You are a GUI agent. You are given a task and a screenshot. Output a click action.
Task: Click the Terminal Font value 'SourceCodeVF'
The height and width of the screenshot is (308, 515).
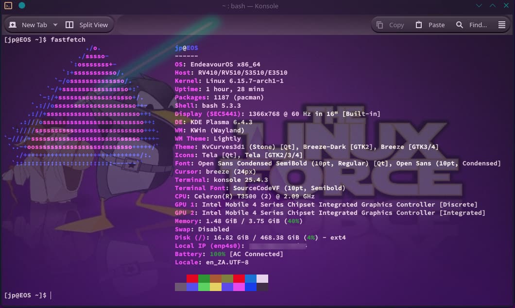click(x=257, y=188)
